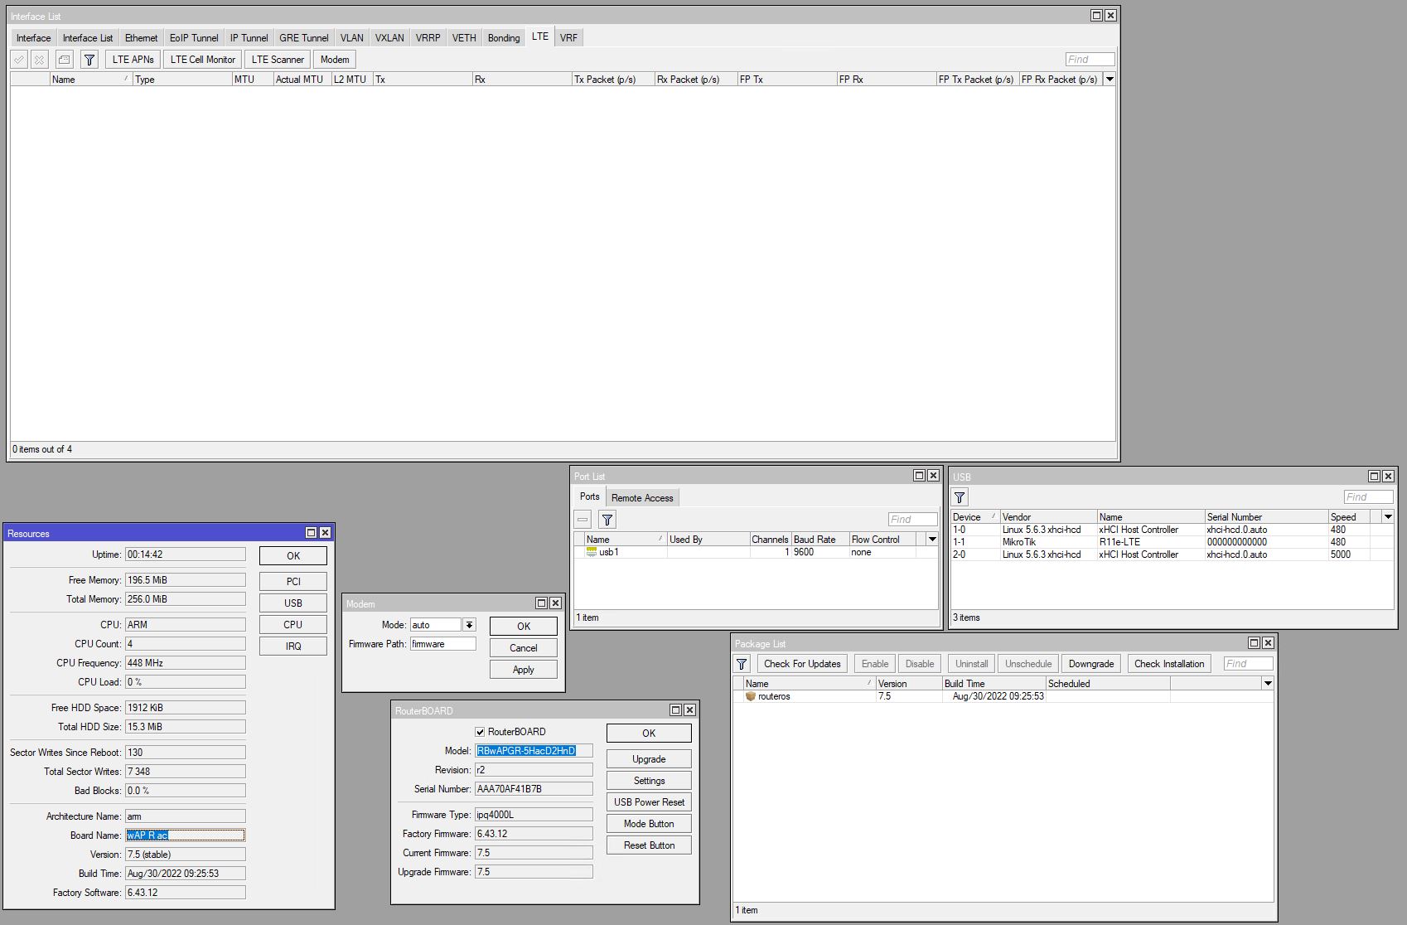Open the Mode dropdown in Modem window
The width and height of the screenshot is (1407, 925).
coord(469,625)
